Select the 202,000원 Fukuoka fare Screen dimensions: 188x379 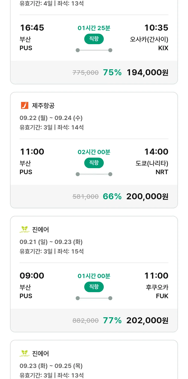pyautogui.click(x=147, y=321)
